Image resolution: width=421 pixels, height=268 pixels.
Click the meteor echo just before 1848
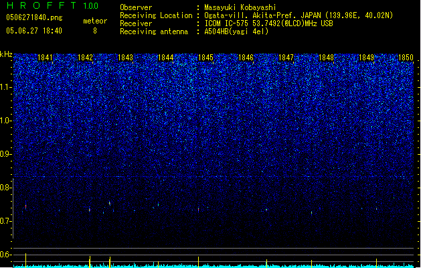(x=311, y=212)
